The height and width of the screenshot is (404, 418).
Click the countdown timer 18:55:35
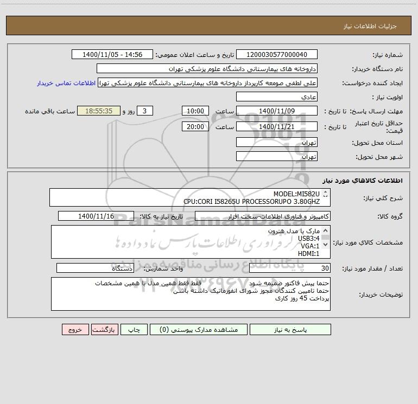tap(99, 111)
